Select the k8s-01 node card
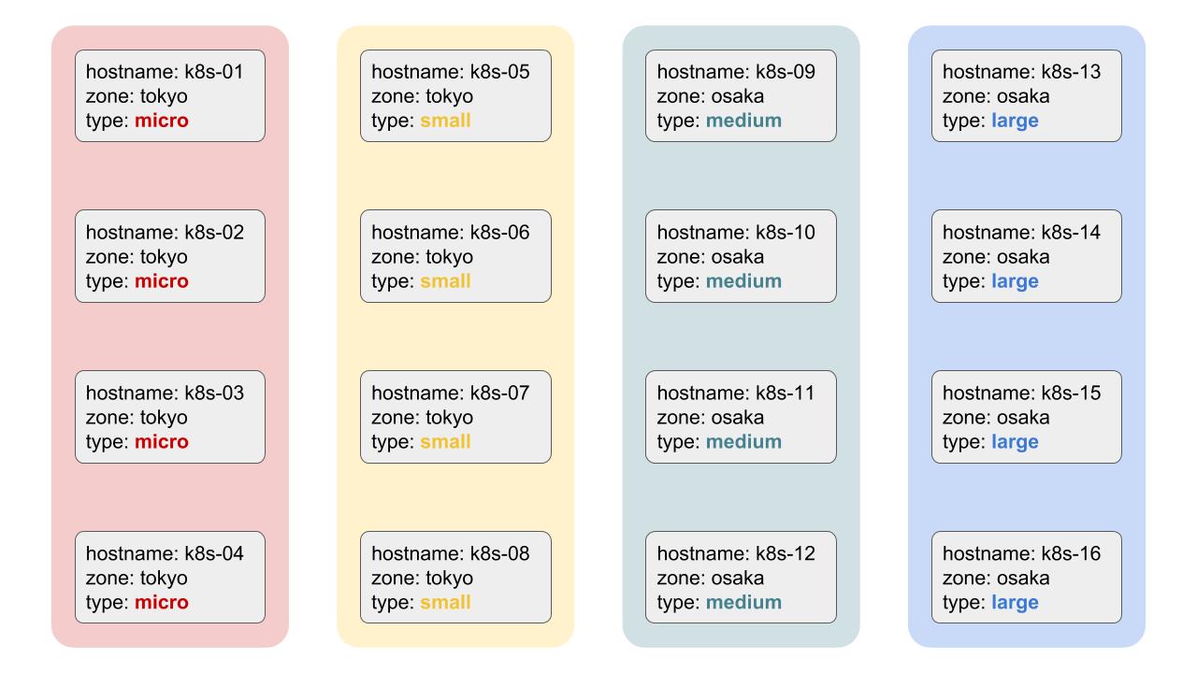This screenshot has width=1197, height=673. [170, 96]
